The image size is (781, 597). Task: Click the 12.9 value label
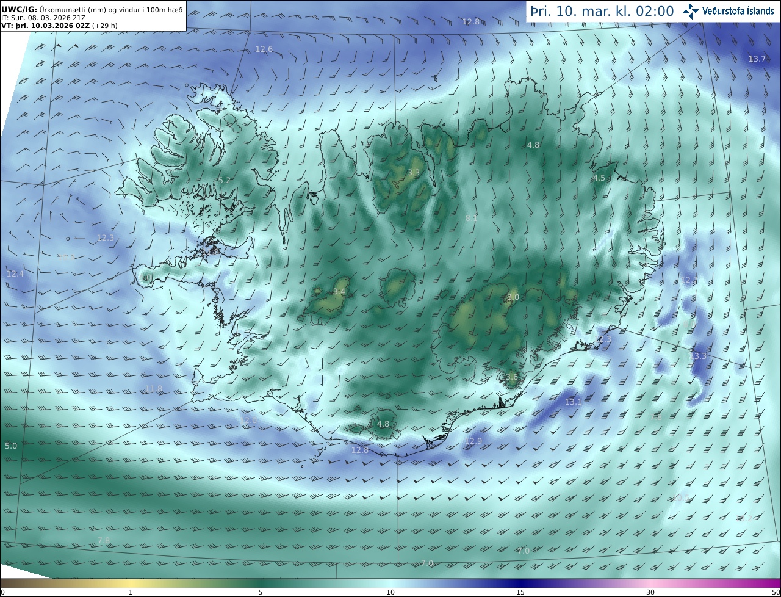point(473,441)
